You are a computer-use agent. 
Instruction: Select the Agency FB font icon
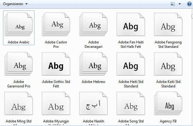pyautogui.click(x=168, y=104)
